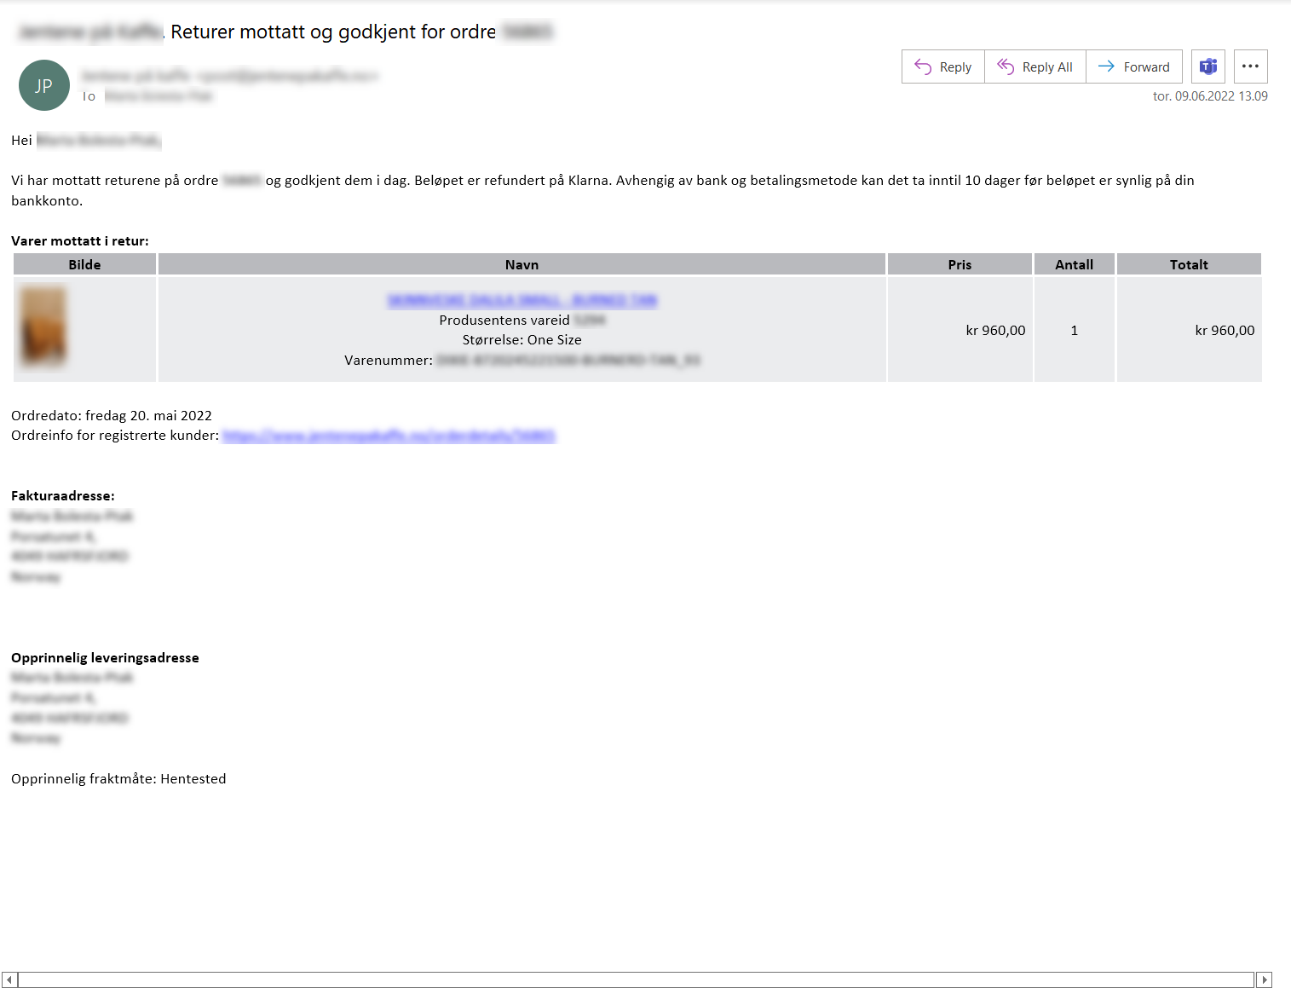Click the JP sender avatar
This screenshot has height=988, width=1291.
[x=44, y=85]
